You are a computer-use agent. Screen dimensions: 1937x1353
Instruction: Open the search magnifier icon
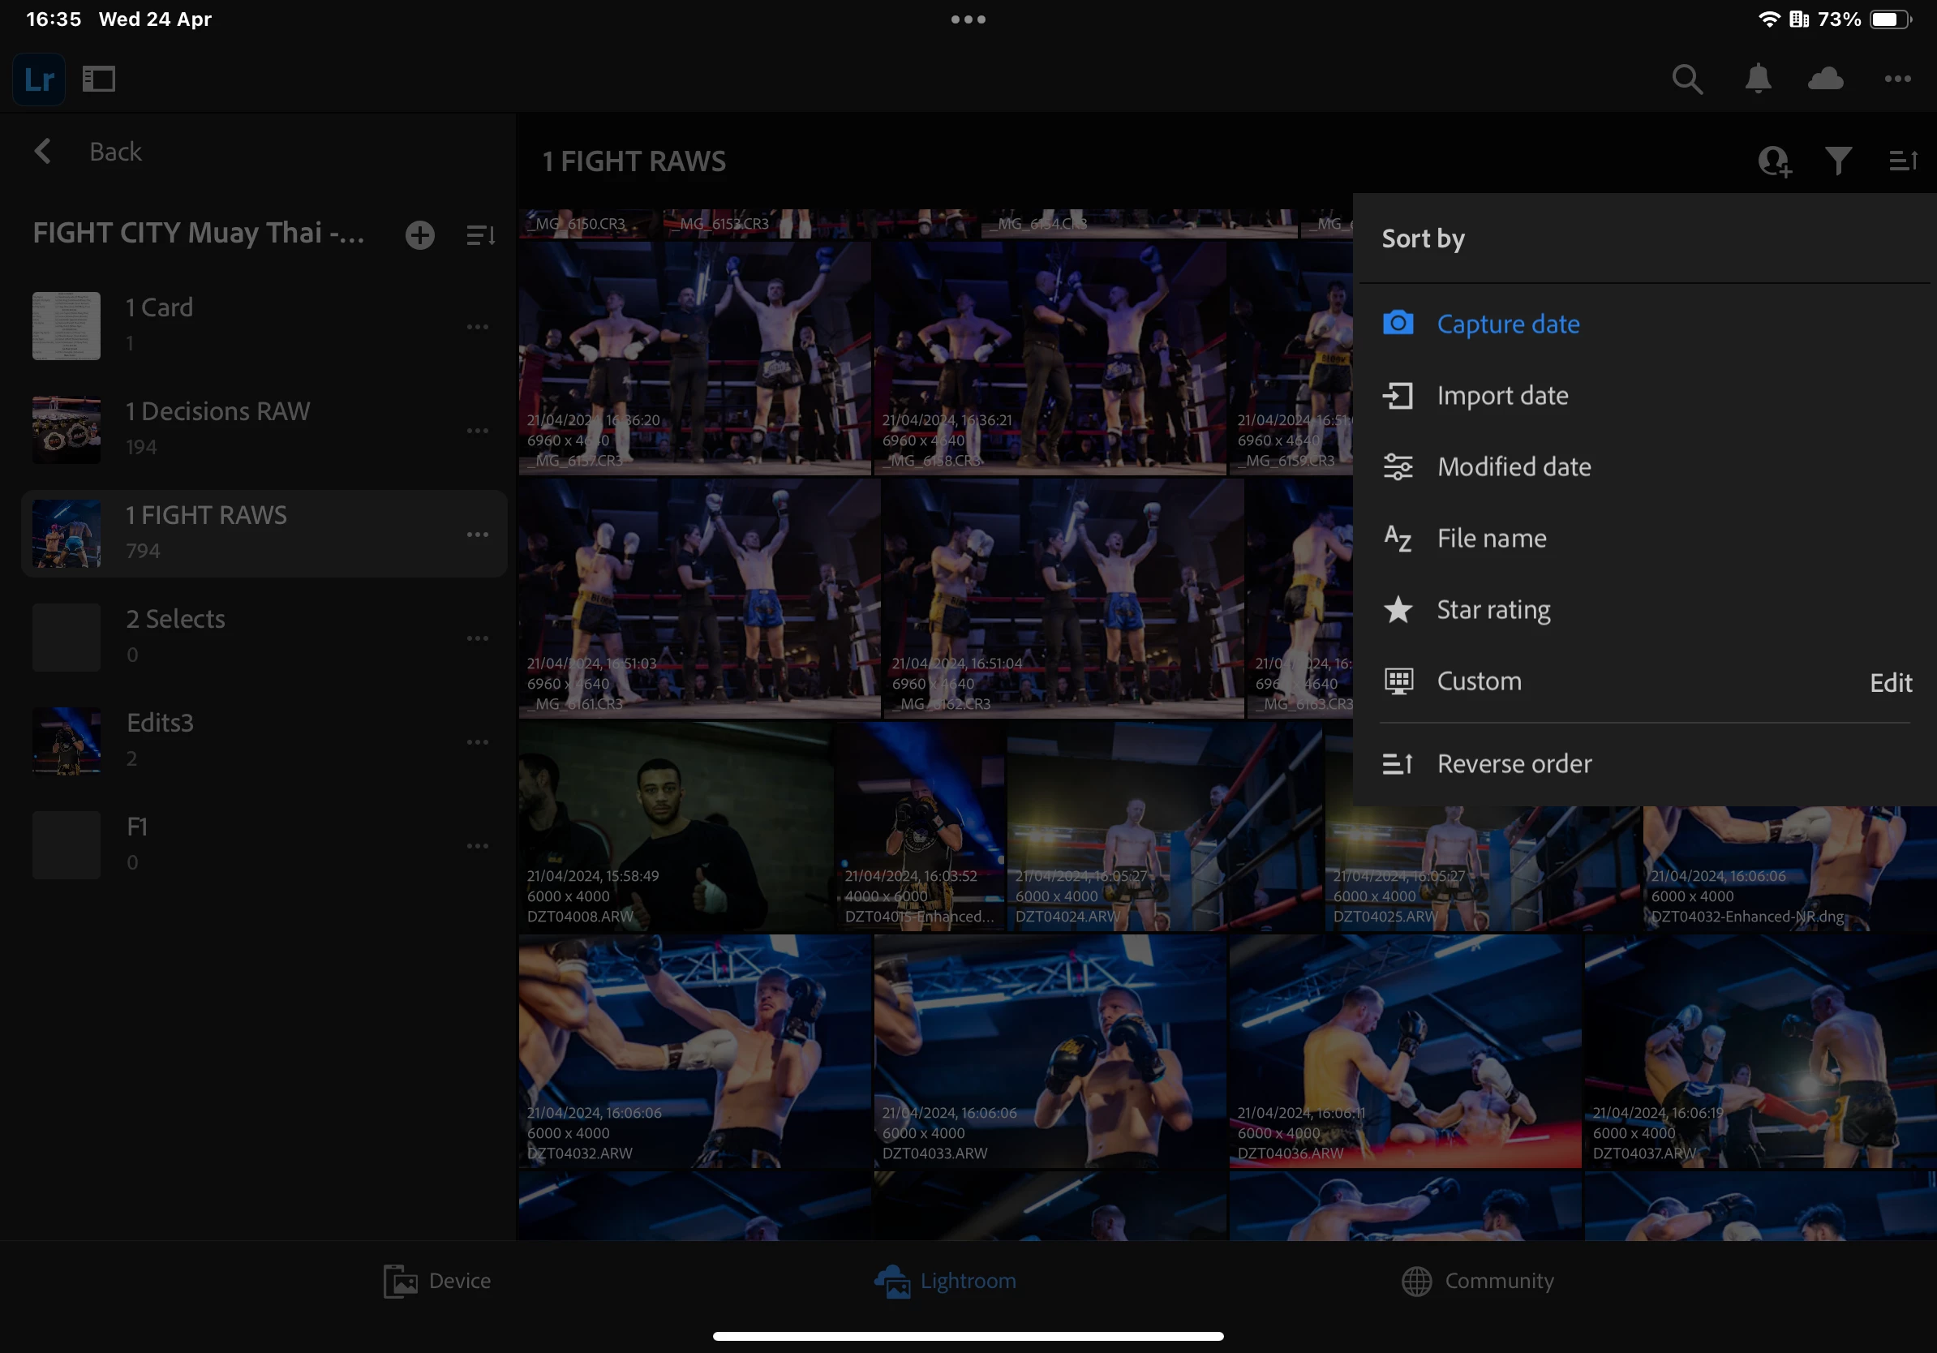[x=1686, y=79]
